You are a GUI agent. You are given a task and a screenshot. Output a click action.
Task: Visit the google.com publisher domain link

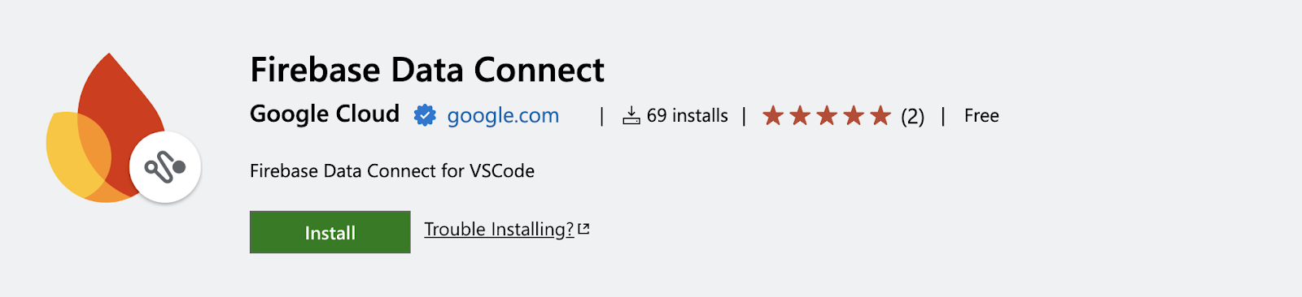tap(503, 115)
